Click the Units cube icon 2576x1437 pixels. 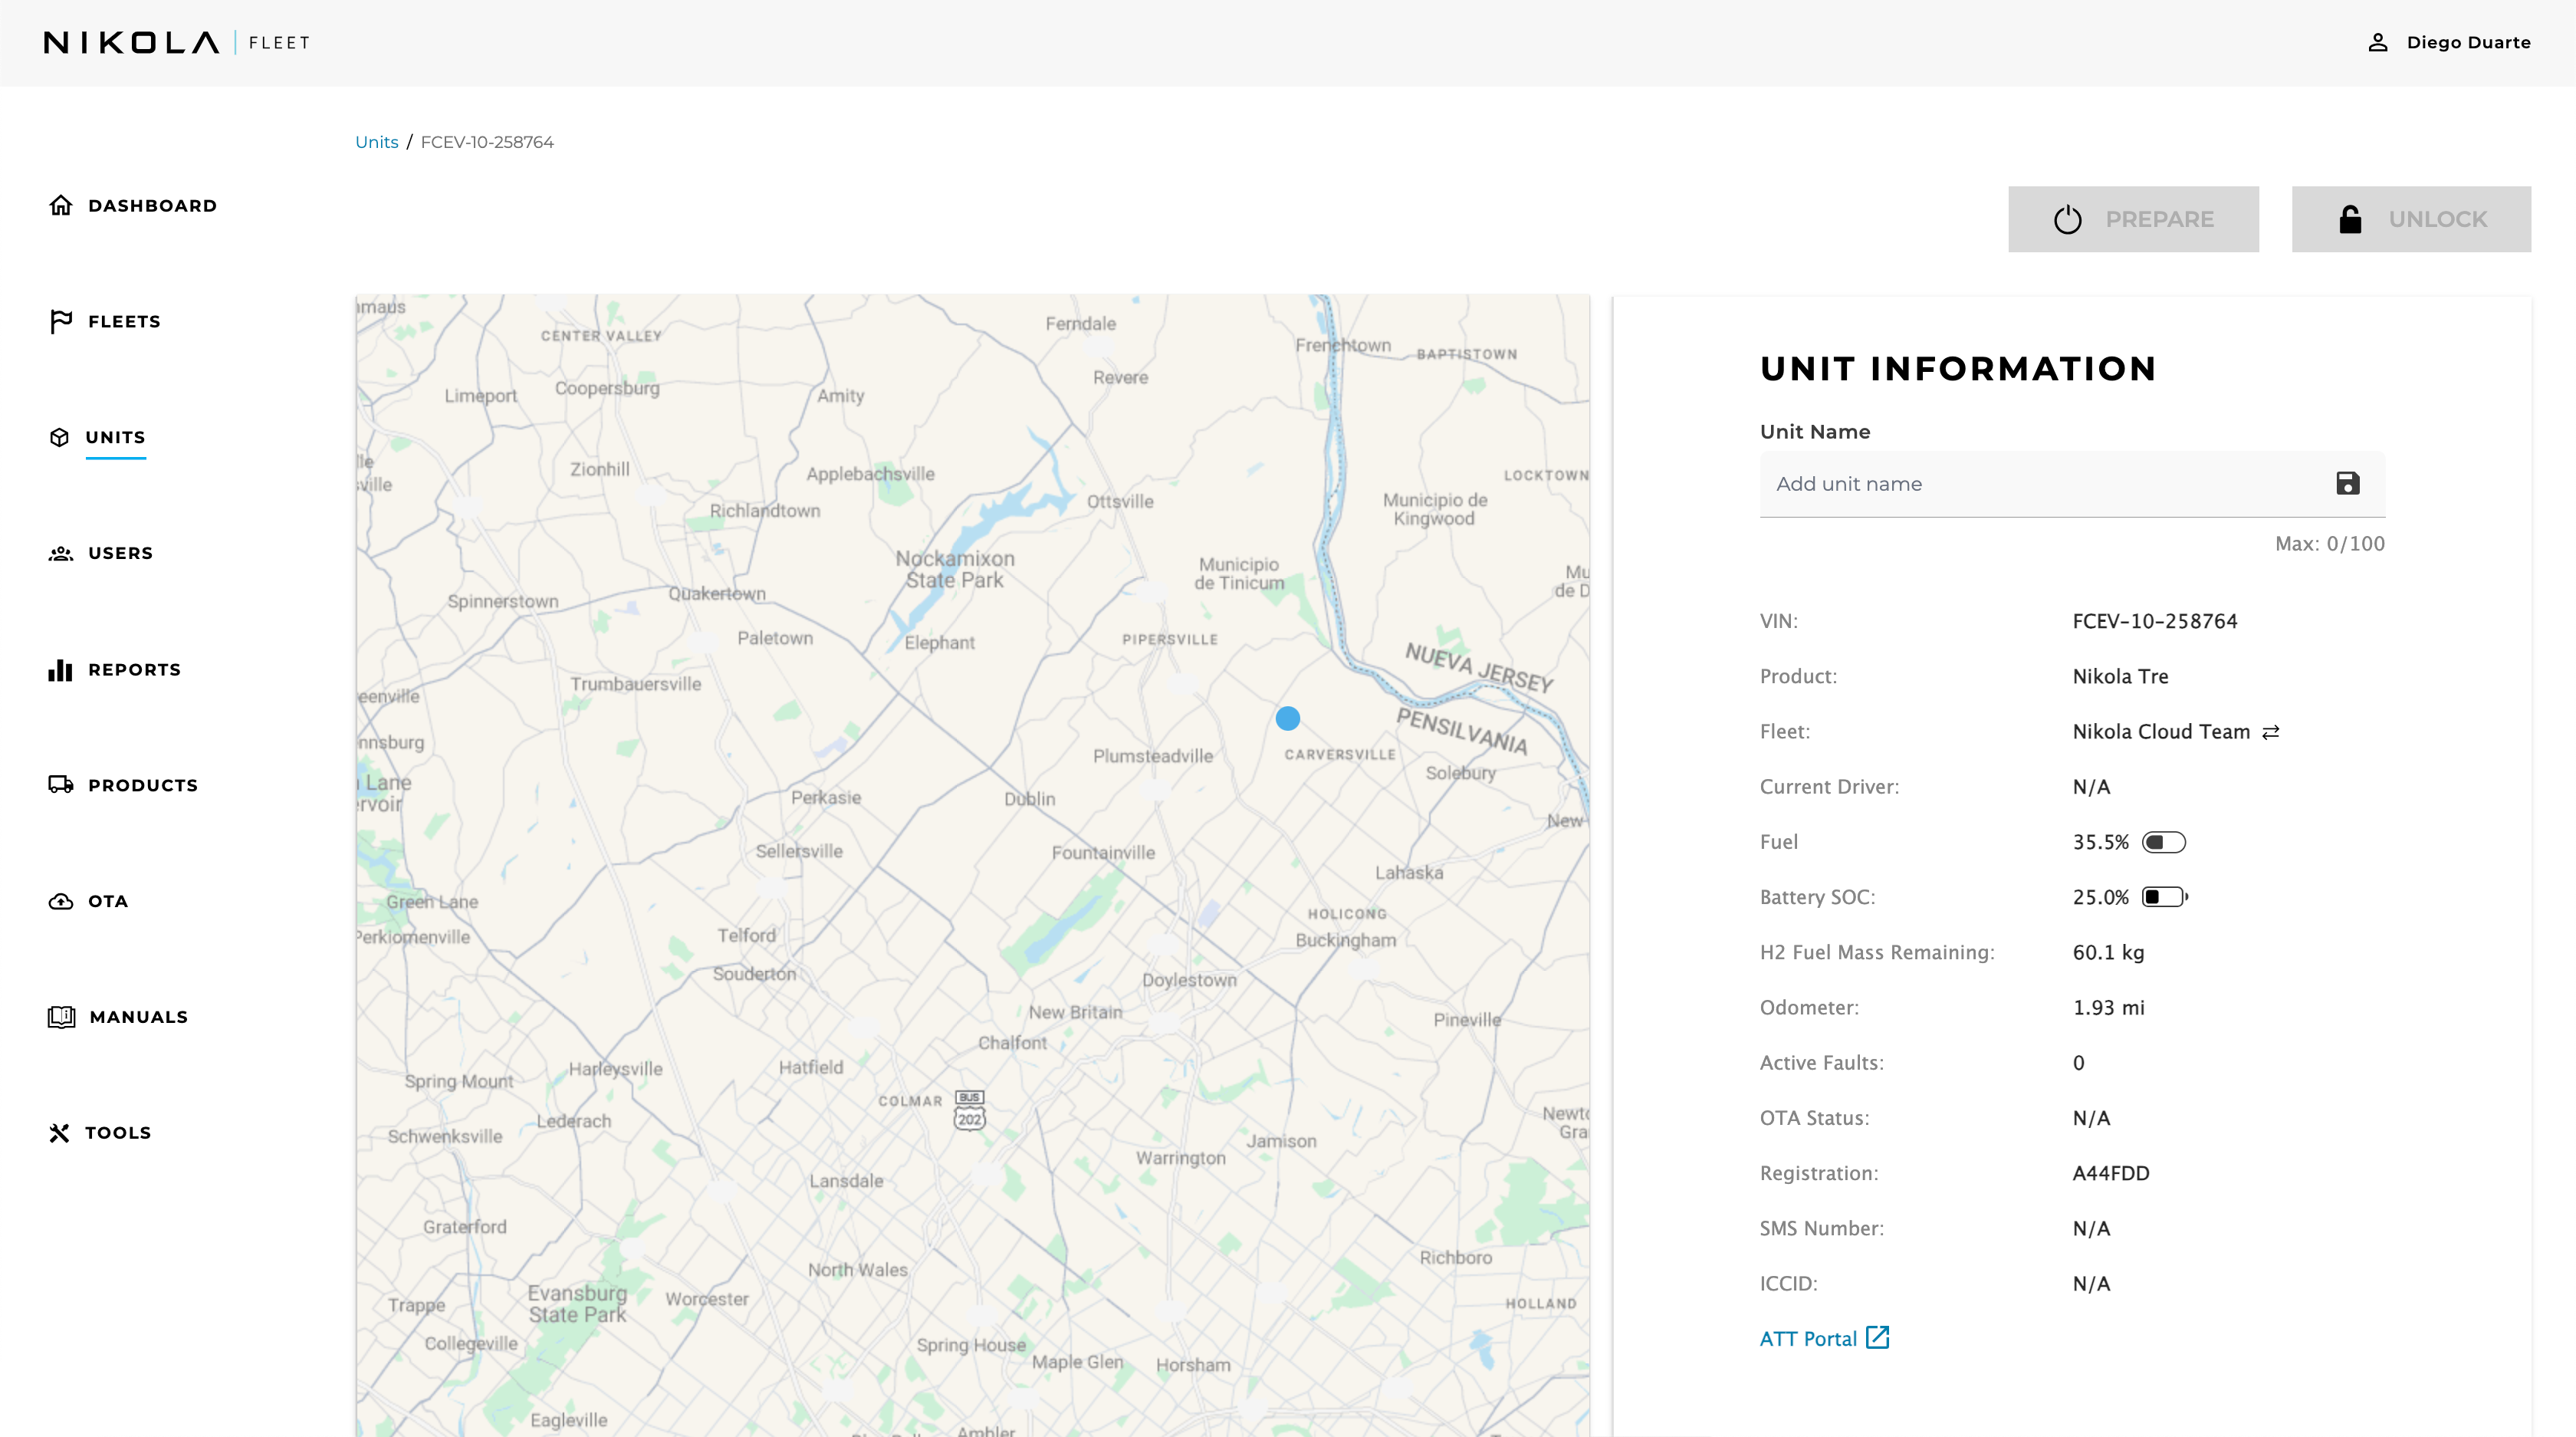(x=60, y=437)
